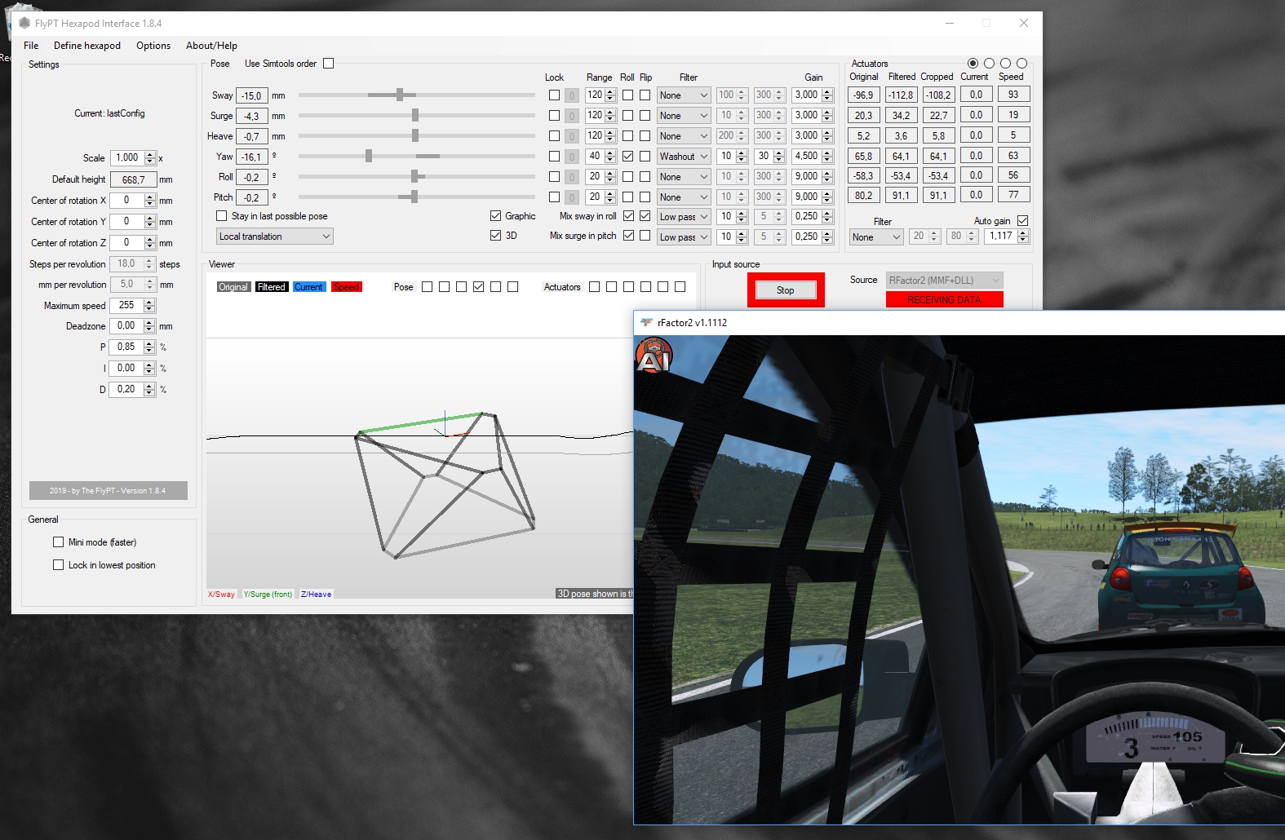Open the Local translation dropdown
Image resolution: width=1285 pixels, height=840 pixels.
click(x=275, y=237)
